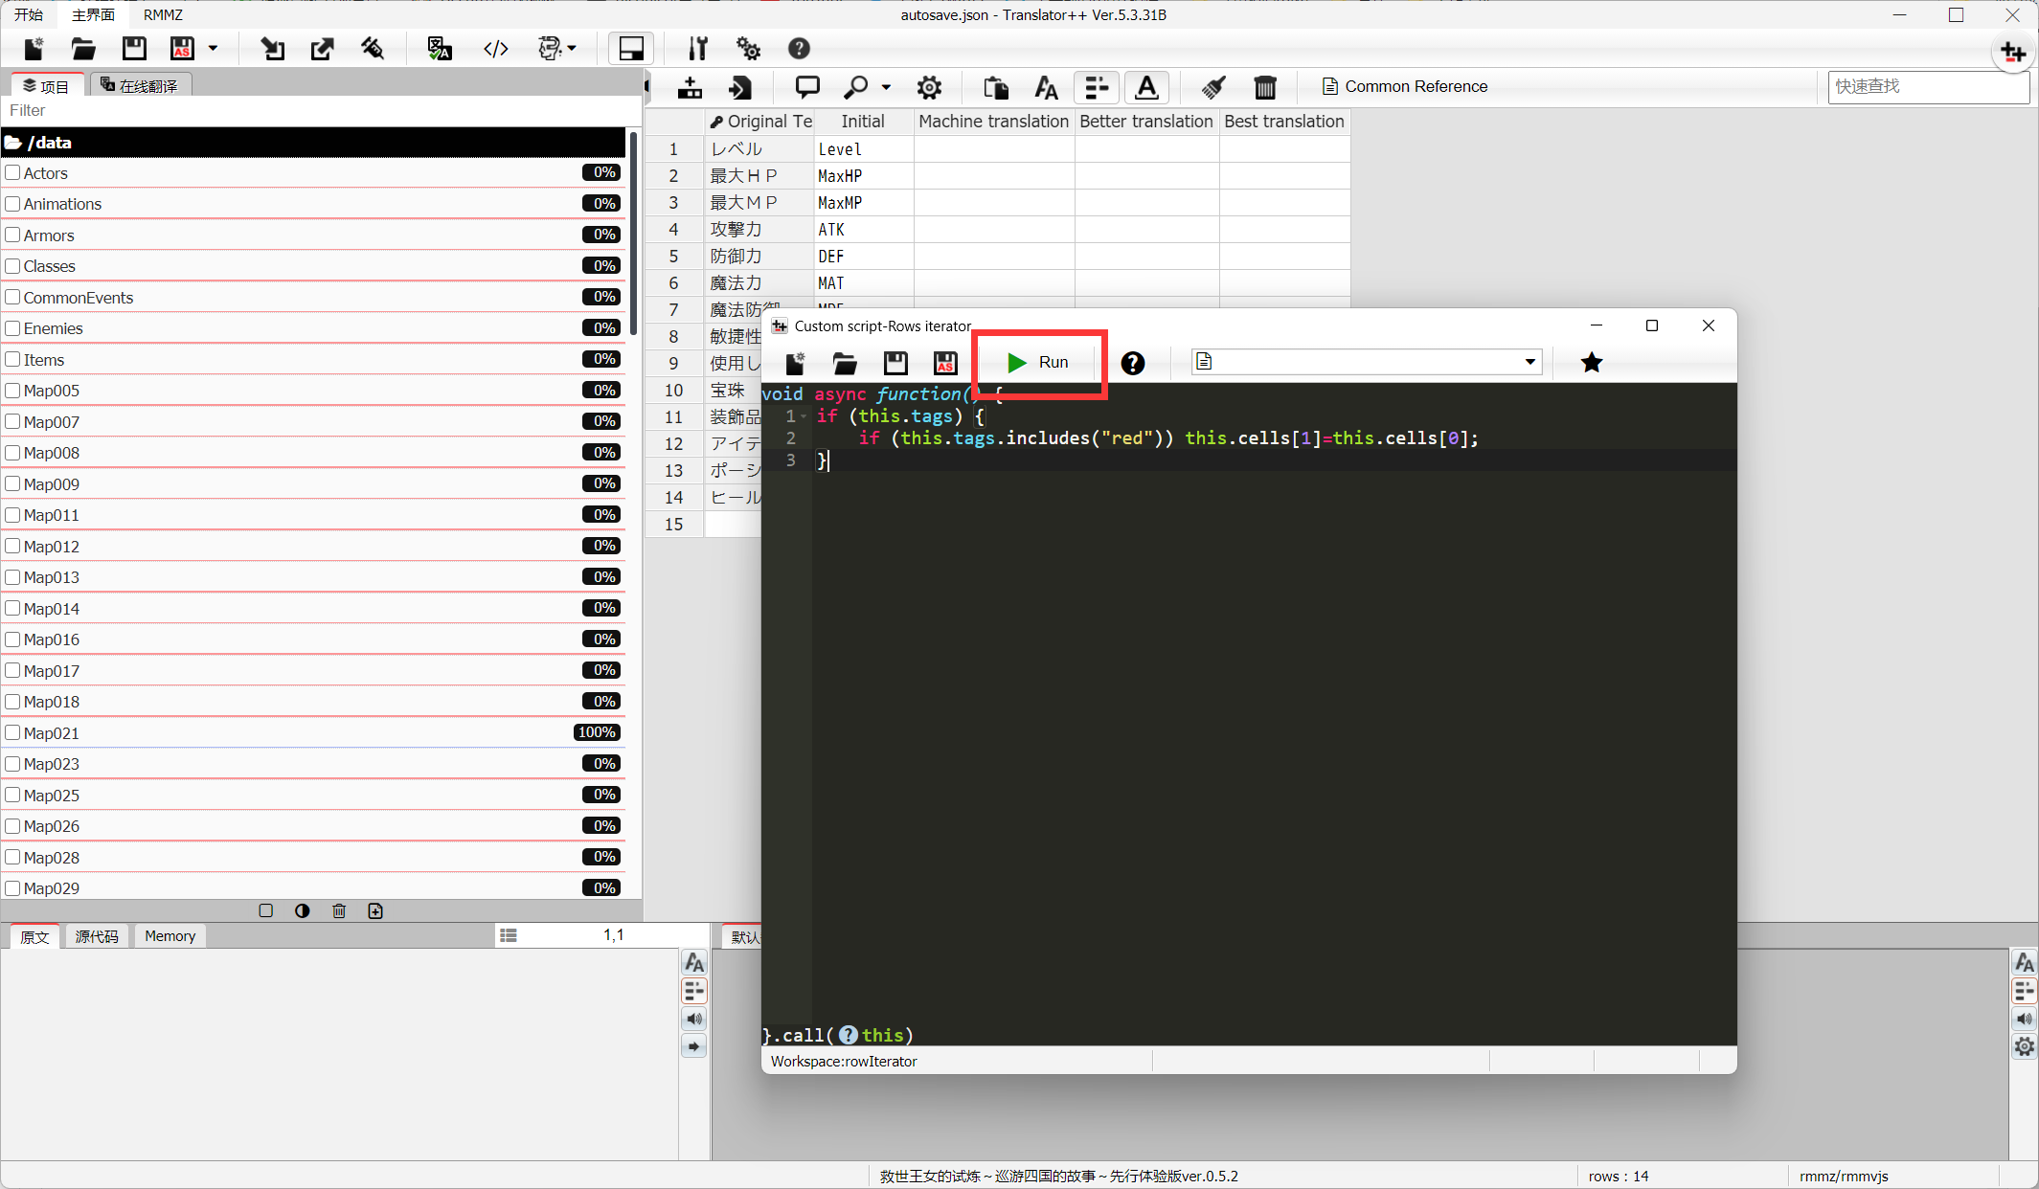Viewport: 2039px width, 1189px height.
Task: Open the search options dropdown arrow
Action: click(x=886, y=87)
